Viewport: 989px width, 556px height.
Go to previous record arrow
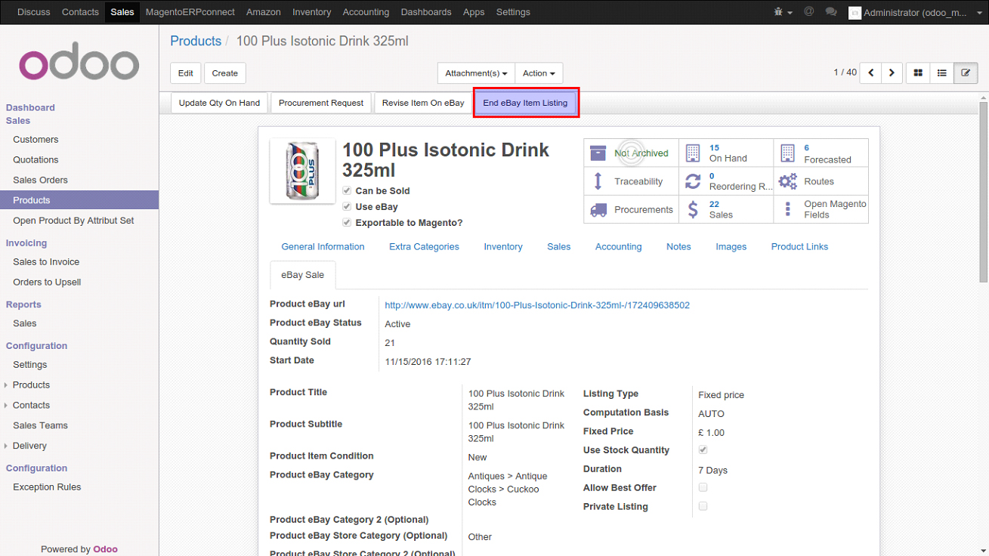click(x=871, y=73)
